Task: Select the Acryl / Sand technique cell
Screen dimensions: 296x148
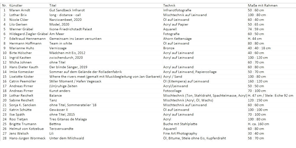Action: click(x=173, y=76)
